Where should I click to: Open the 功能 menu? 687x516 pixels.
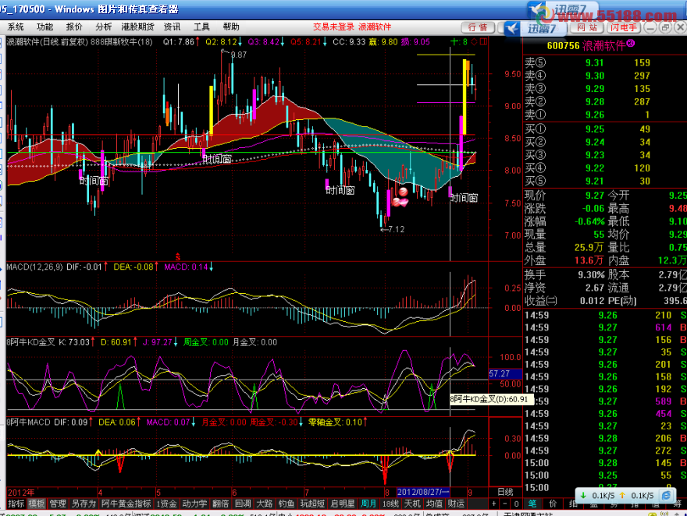click(44, 27)
